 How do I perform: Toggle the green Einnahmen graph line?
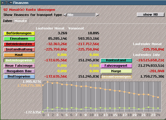coord(19,38)
